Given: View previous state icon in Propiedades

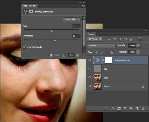Looking at the screenshot, I should (x=57, y=55).
